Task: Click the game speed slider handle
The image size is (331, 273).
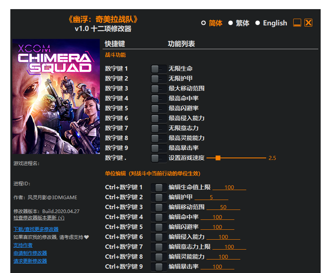Action: tap(218, 158)
